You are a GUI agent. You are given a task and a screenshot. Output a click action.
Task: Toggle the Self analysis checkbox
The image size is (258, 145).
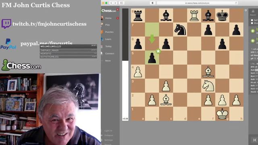coord(252,20)
